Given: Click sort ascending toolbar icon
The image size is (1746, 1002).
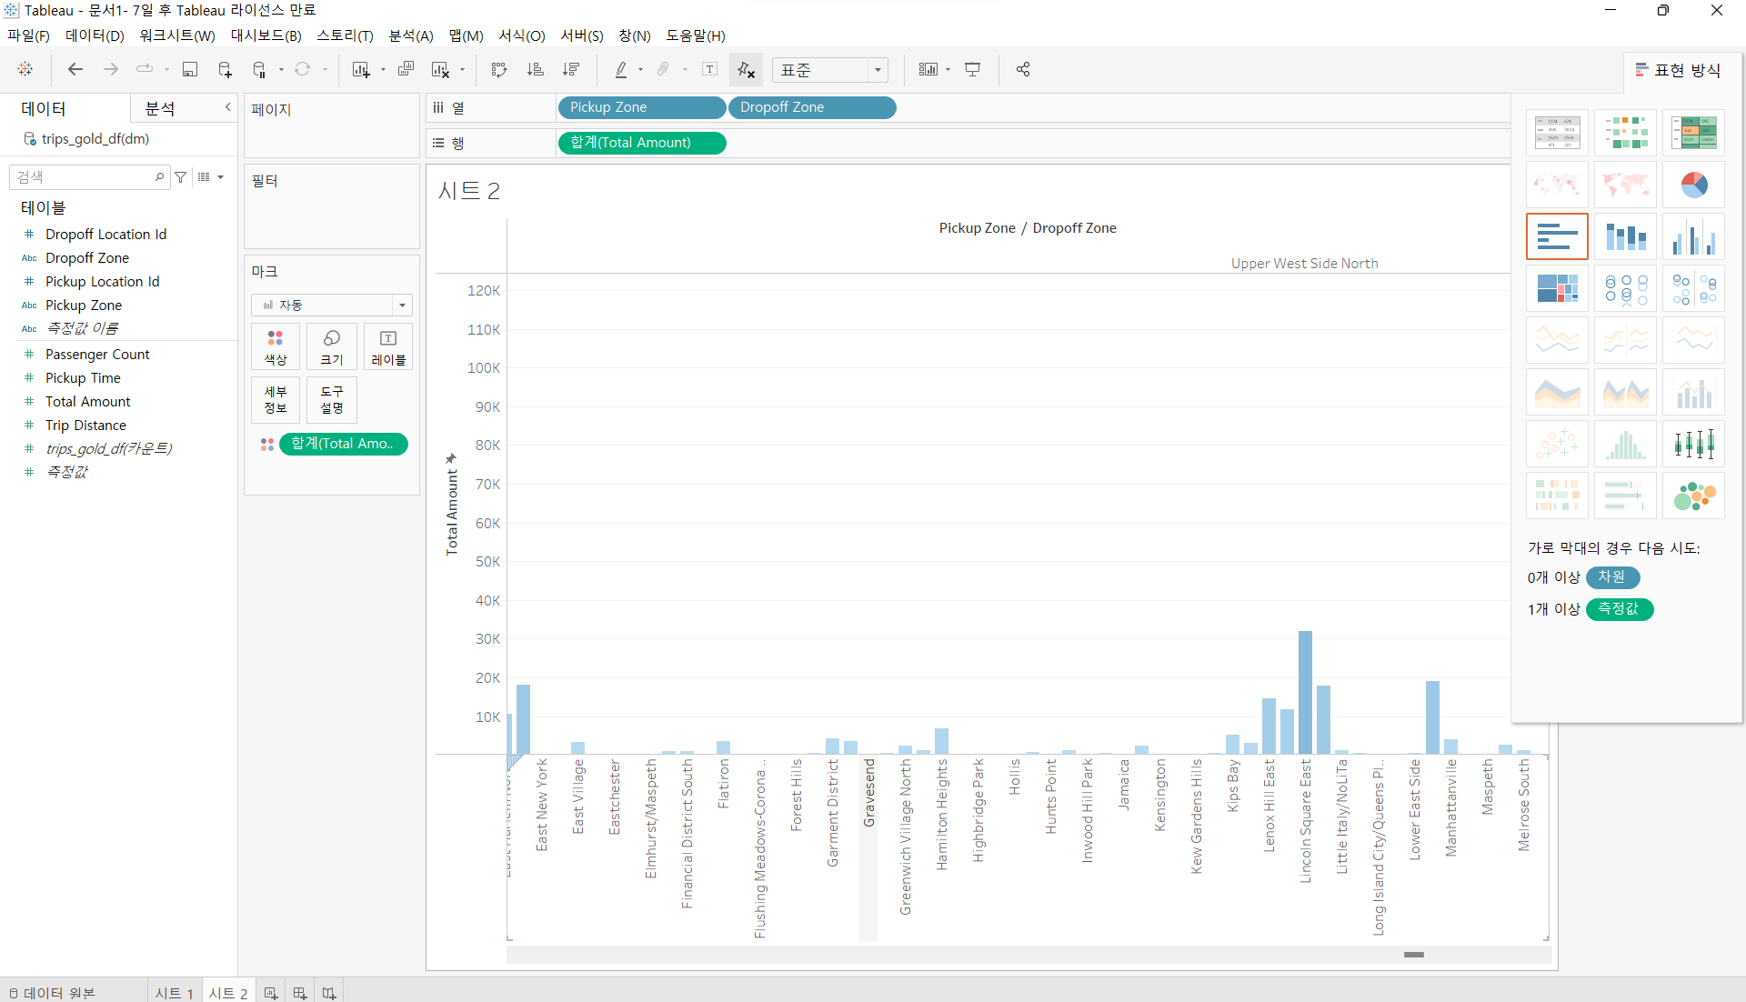Looking at the screenshot, I should 536,70.
